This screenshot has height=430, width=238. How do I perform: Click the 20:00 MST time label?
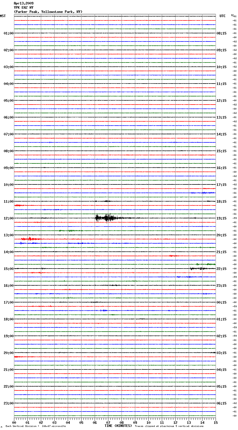[x=9, y=353]
